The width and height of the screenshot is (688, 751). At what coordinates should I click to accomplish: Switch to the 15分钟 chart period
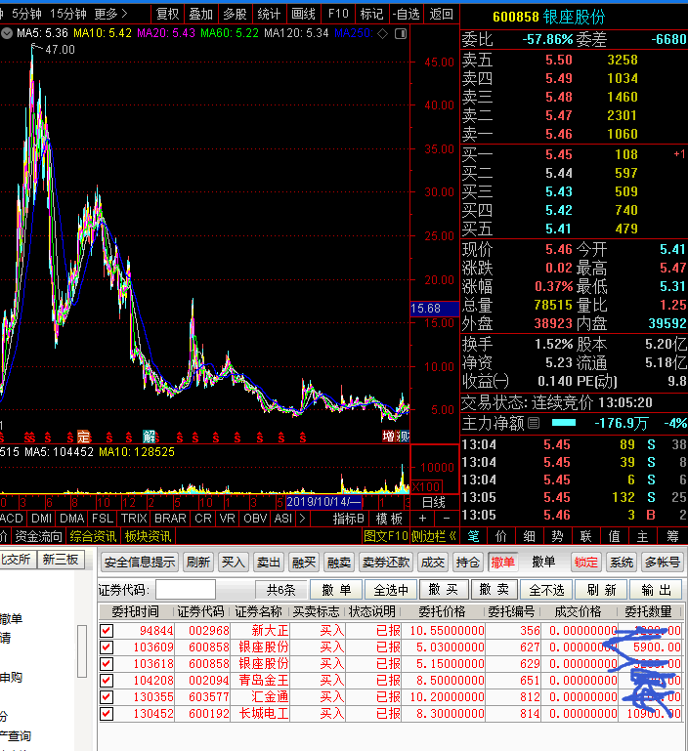tap(68, 14)
